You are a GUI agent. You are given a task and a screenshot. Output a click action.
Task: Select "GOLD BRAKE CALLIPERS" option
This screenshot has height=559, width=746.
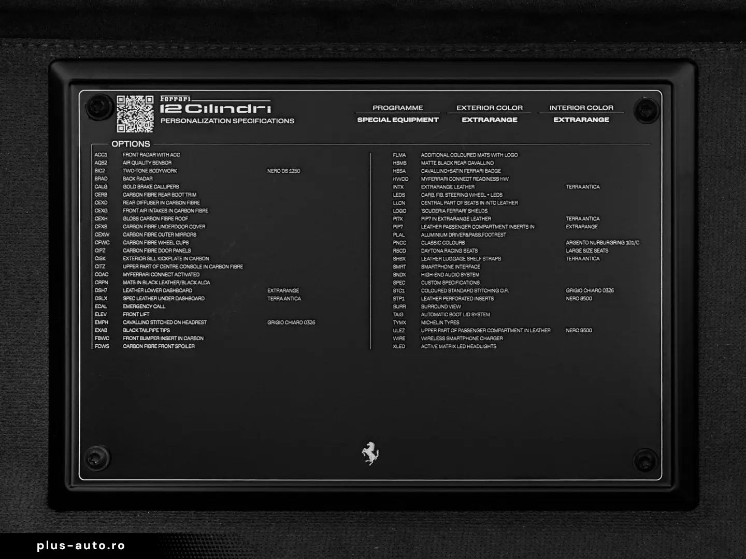coord(151,187)
